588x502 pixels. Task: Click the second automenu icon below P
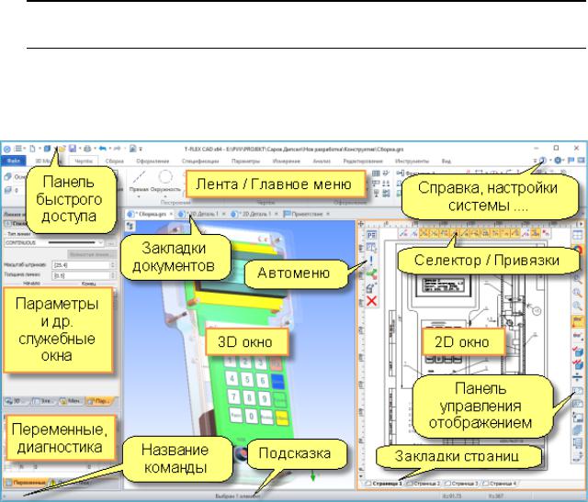tap(371, 248)
